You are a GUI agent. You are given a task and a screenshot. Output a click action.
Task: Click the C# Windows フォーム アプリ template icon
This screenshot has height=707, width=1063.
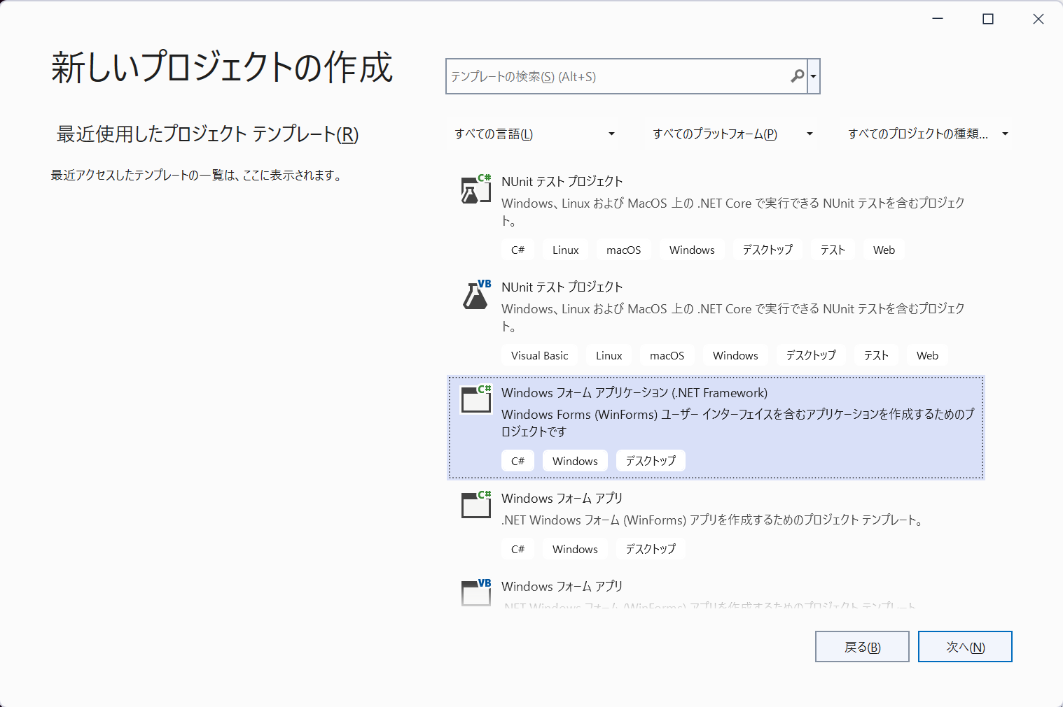tap(476, 505)
